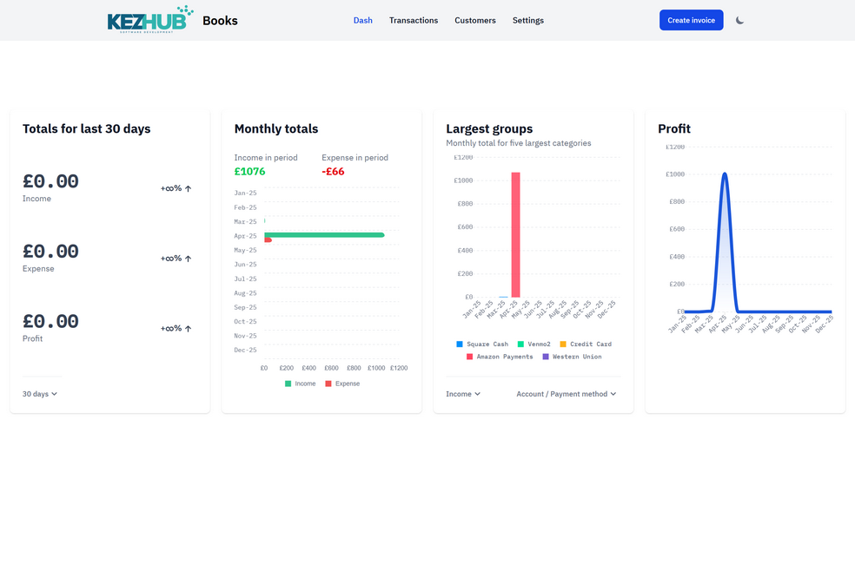This screenshot has width=855, height=577.
Task: Click the tall red Amazon Payments bar
Action: coord(515,234)
